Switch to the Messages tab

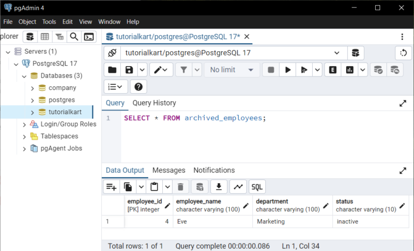[x=169, y=170]
